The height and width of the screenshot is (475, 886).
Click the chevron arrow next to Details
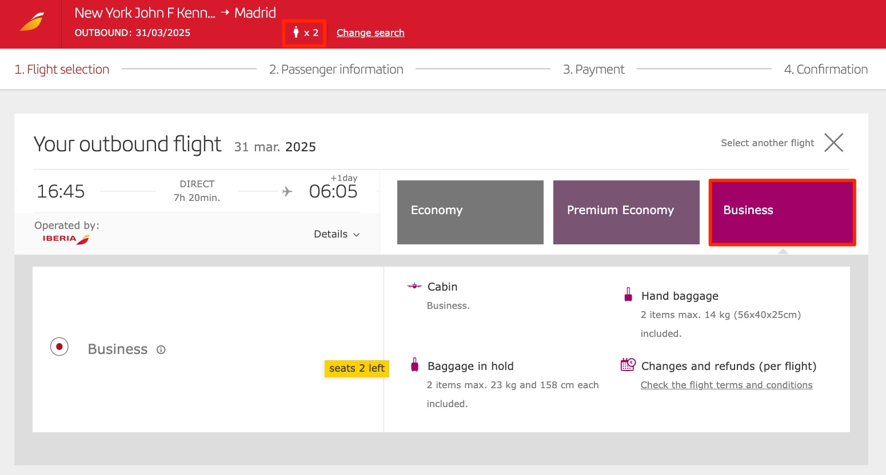coord(356,235)
